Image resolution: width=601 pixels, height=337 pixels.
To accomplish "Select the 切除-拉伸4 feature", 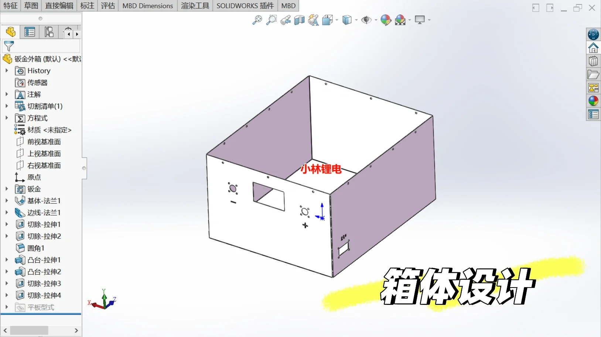I will pyautogui.click(x=38, y=295).
